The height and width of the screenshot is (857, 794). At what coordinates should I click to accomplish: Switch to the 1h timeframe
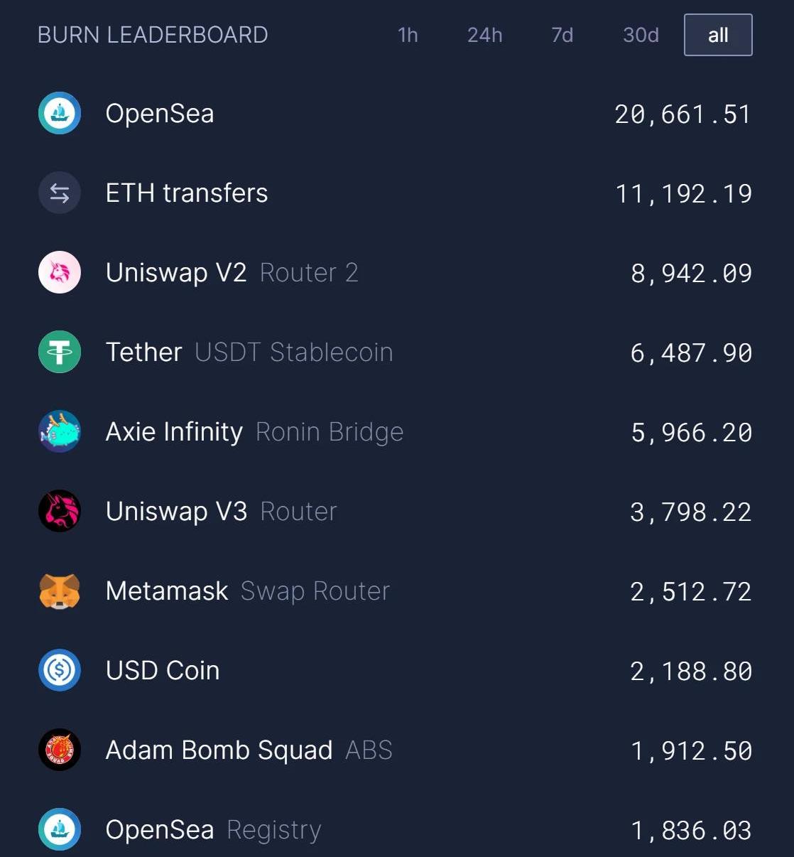pyautogui.click(x=408, y=35)
